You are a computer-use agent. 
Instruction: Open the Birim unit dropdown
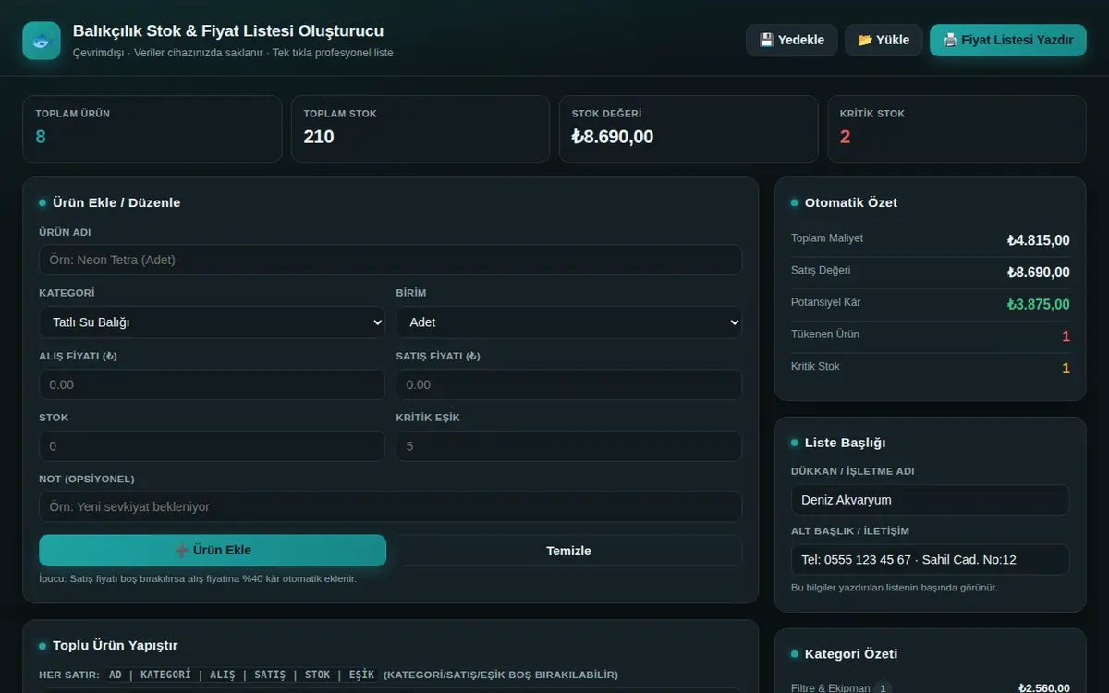(x=569, y=322)
